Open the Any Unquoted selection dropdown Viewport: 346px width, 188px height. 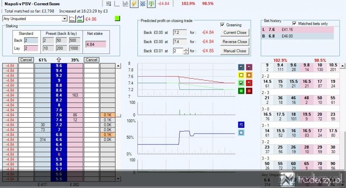click(x=35, y=19)
